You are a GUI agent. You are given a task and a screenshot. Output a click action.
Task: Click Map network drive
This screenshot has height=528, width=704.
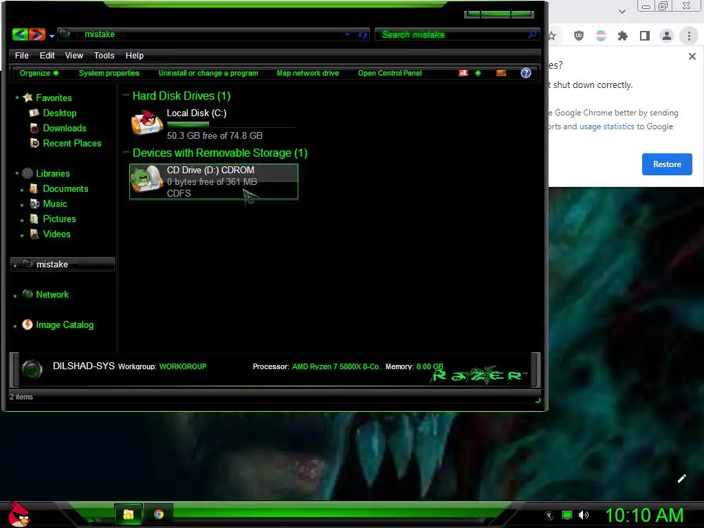(x=307, y=73)
